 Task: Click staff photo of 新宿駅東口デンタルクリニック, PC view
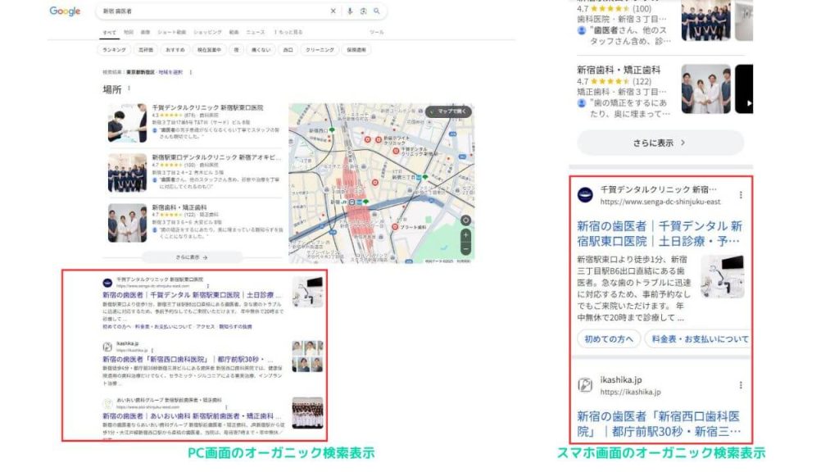pos(127,173)
